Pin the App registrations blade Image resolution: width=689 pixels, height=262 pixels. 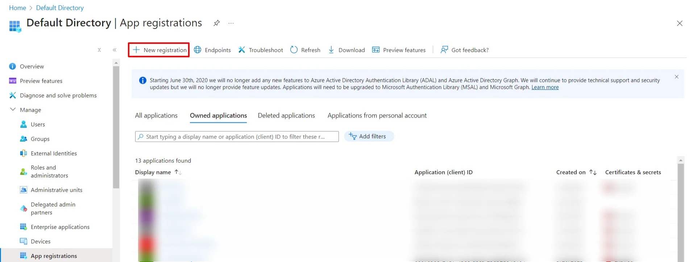click(216, 23)
